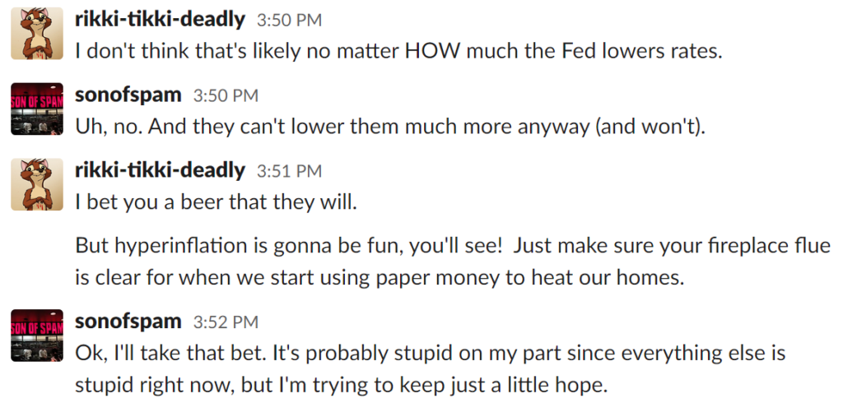
Task: Click the sonofspam username on the 3:50 PM message
Action: (128, 95)
